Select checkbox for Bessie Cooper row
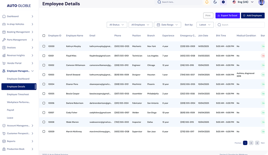Image resolution: width=268 pixels, height=155 pixels. click(x=44, y=94)
